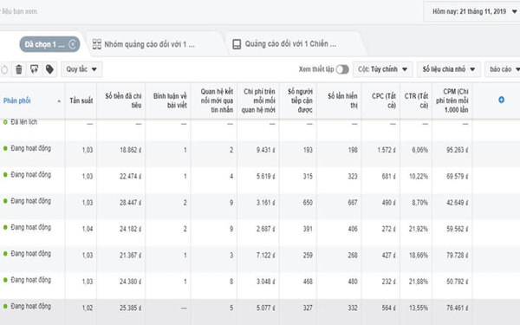Switch to 'Quảng cáo đối với 1 Chiến' tab

tap(291, 44)
